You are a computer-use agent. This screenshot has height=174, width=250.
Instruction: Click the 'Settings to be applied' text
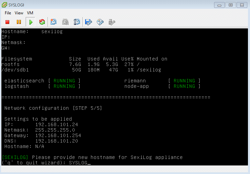[x=38, y=119]
